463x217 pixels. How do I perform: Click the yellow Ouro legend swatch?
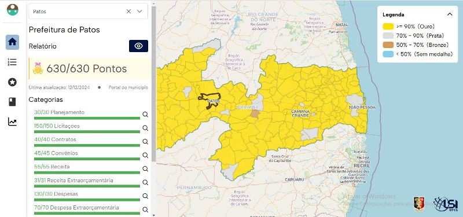(x=388, y=27)
